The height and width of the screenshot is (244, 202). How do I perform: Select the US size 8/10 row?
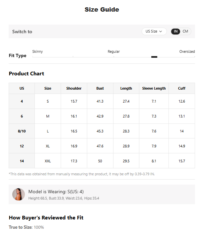point(102,131)
